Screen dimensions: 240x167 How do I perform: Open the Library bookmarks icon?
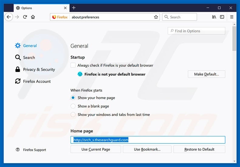(x=214, y=17)
